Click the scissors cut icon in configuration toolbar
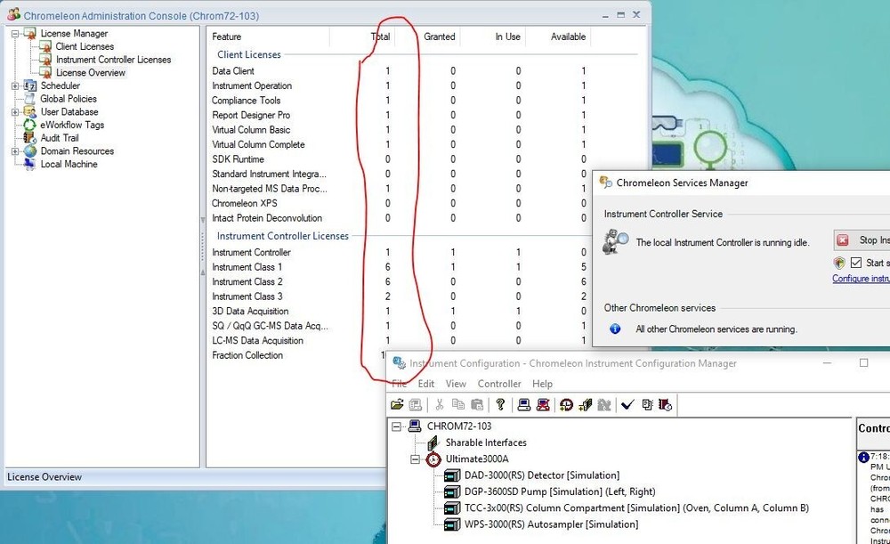The image size is (890, 544). click(440, 404)
